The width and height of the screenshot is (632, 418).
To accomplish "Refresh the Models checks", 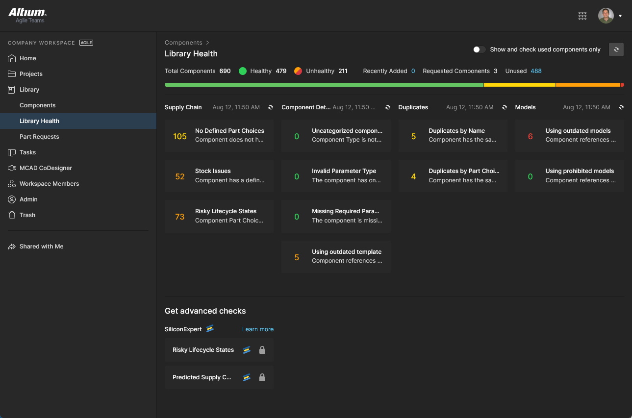I will (x=621, y=107).
